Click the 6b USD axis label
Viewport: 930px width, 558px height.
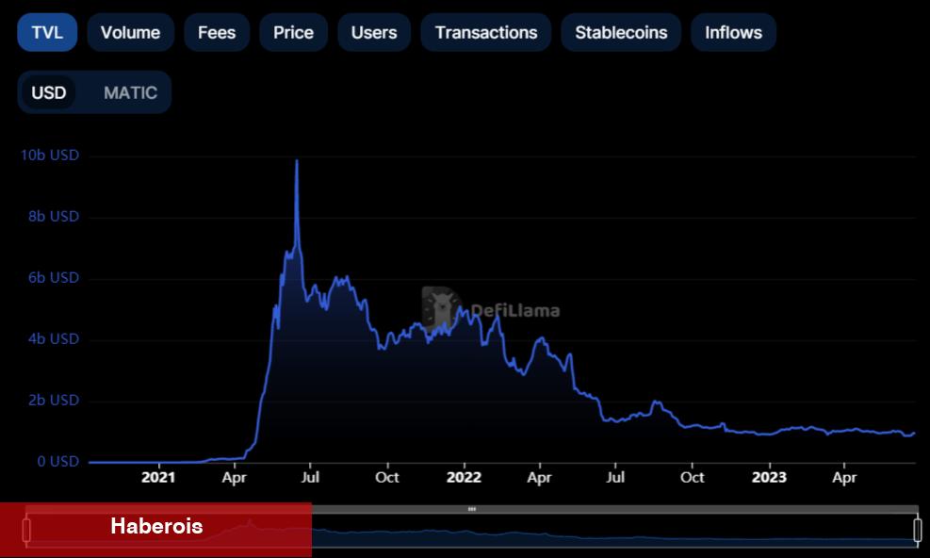(54, 277)
